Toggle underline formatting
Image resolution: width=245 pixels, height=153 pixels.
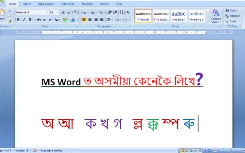tap(30, 20)
